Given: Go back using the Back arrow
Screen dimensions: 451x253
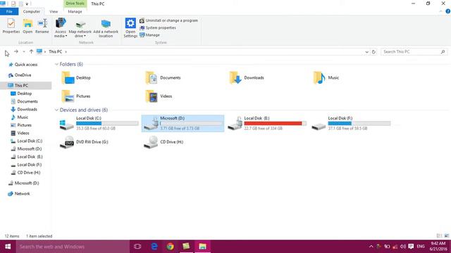Looking at the screenshot, I should [6, 51].
